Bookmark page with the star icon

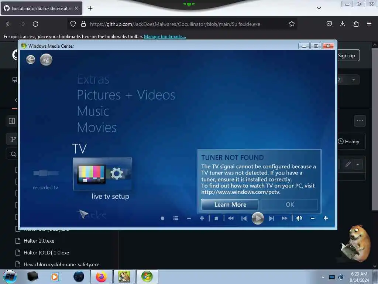point(292,24)
